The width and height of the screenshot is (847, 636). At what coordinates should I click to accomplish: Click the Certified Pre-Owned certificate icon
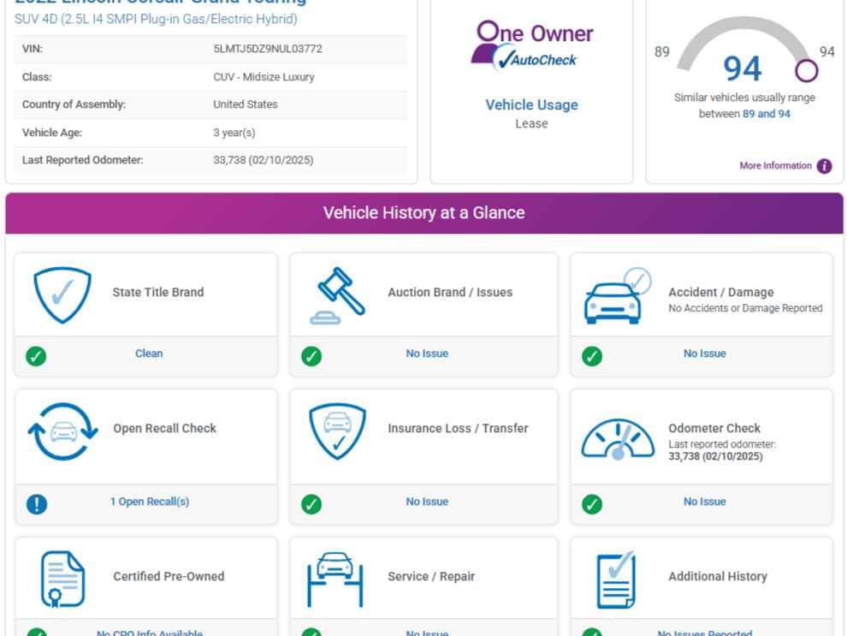click(62, 580)
